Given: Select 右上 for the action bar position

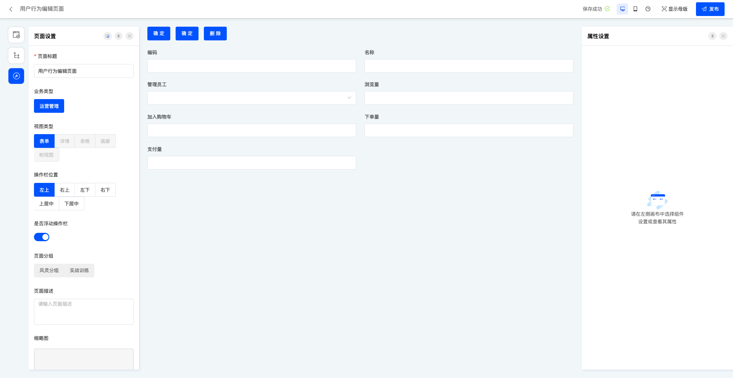Looking at the screenshot, I should 65,190.
